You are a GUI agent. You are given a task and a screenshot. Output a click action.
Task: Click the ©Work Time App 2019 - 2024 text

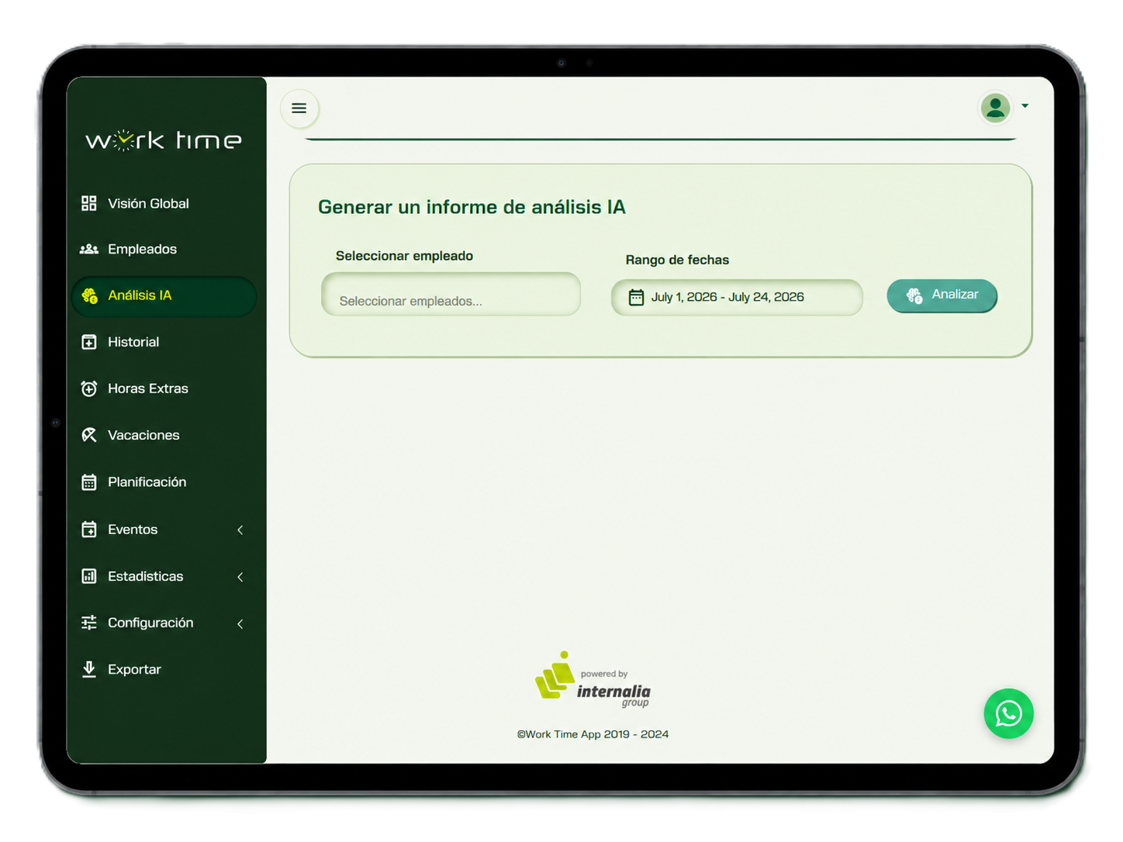593,734
